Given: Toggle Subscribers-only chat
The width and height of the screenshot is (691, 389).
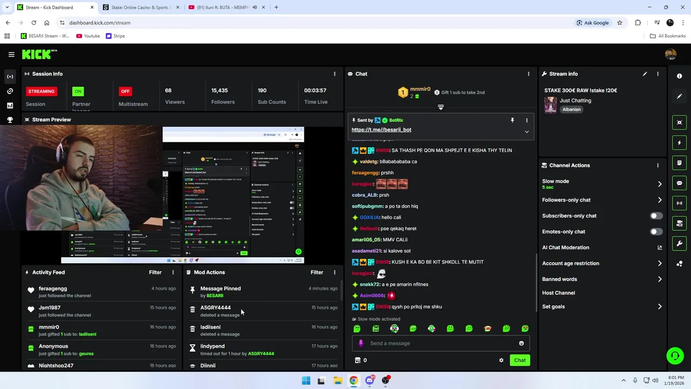Looking at the screenshot, I should pyautogui.click(x=656, y=216).
